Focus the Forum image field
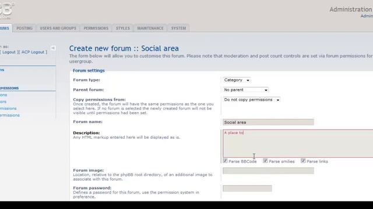373x209 pixels. point(268,171)
